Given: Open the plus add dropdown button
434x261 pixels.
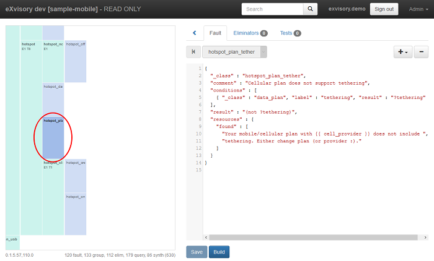Looking at the screenshot, I should pos(403,52).
